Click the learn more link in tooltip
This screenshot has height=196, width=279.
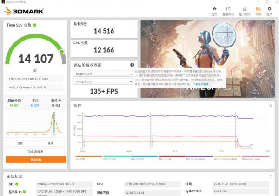pyautogui.click(x=201, y=84)
